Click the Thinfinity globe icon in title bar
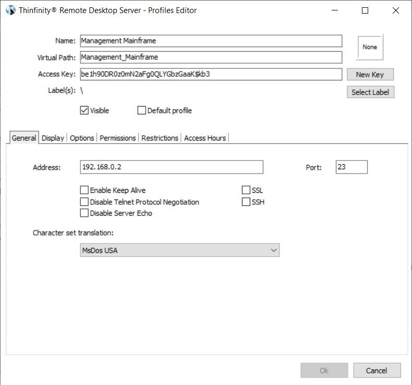 (x=11, y=10)
